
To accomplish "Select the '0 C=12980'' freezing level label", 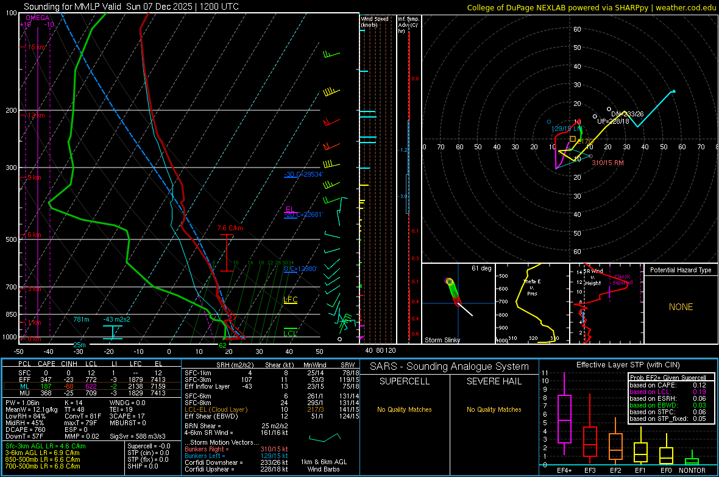I will click(x=300, y=269).
